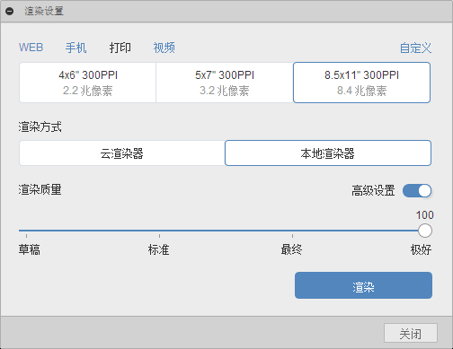
Task: Click the render quality slider handle
Action: (425, 231)
